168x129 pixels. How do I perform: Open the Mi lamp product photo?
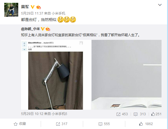126,75
